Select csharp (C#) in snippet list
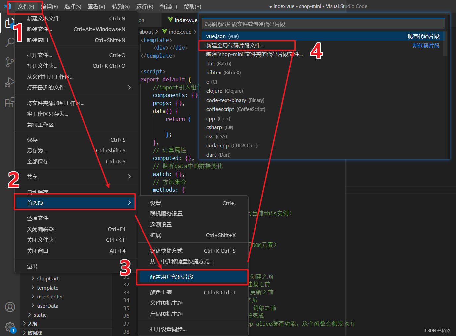 pos(322,127)
